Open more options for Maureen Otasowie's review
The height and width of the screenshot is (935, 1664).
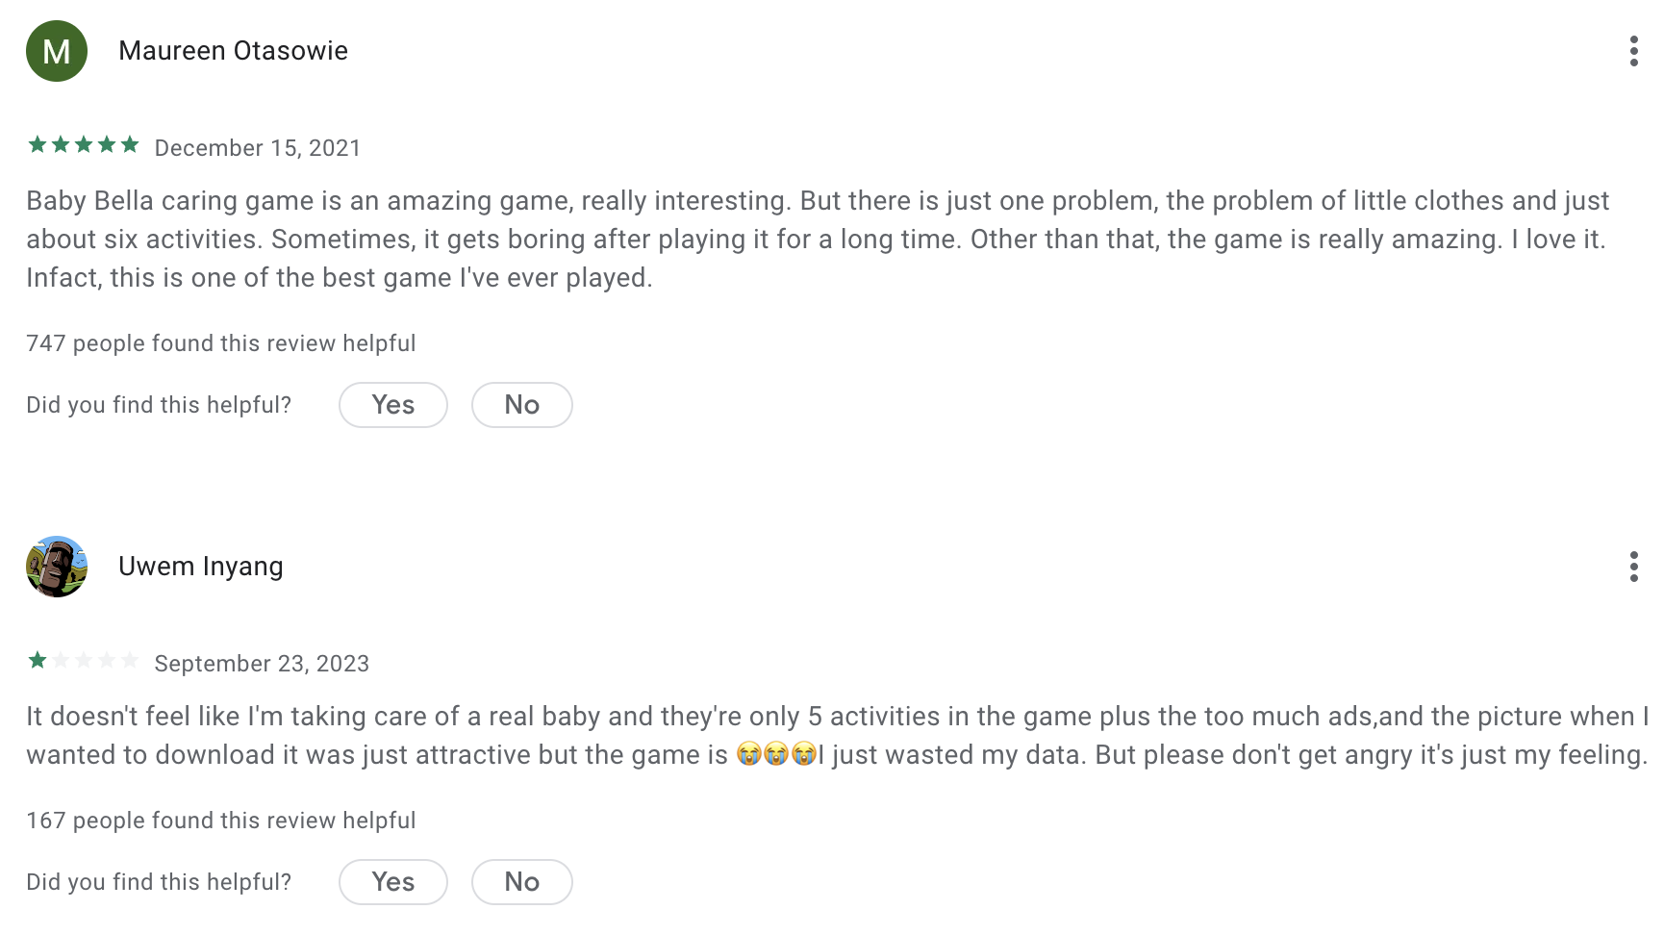coord(1633,51)
